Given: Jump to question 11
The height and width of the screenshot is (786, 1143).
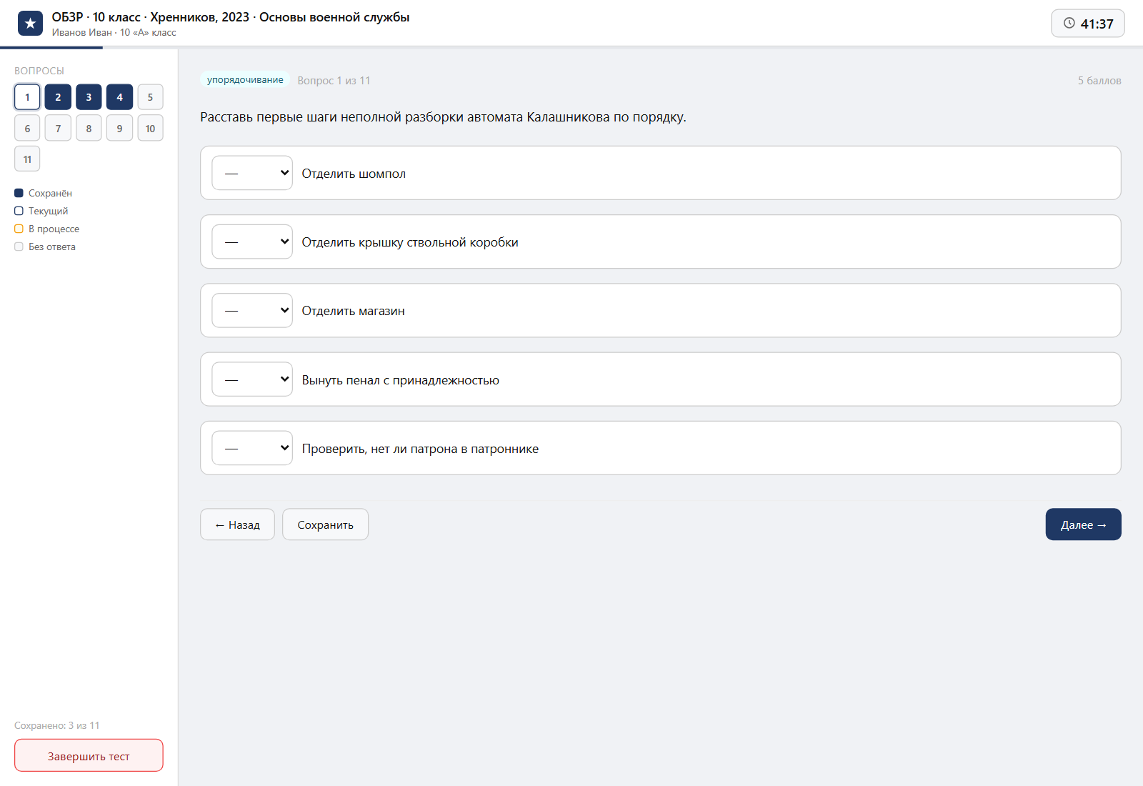Looking at the screenshot, I should point(27,159).
